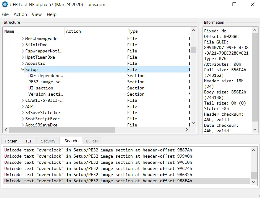Expand the ACPI tree node
The height and width of the screenshot is (198, 260).
pyautogui.click(x=23, y=106)
